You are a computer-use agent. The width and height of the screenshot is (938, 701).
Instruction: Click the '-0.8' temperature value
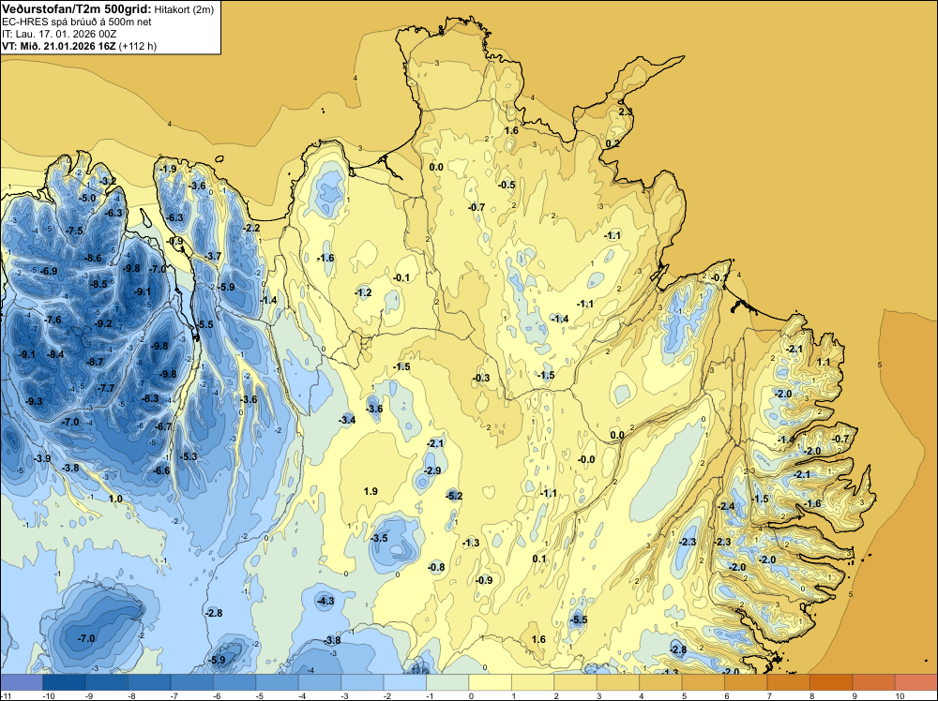[x=436, y=567]
